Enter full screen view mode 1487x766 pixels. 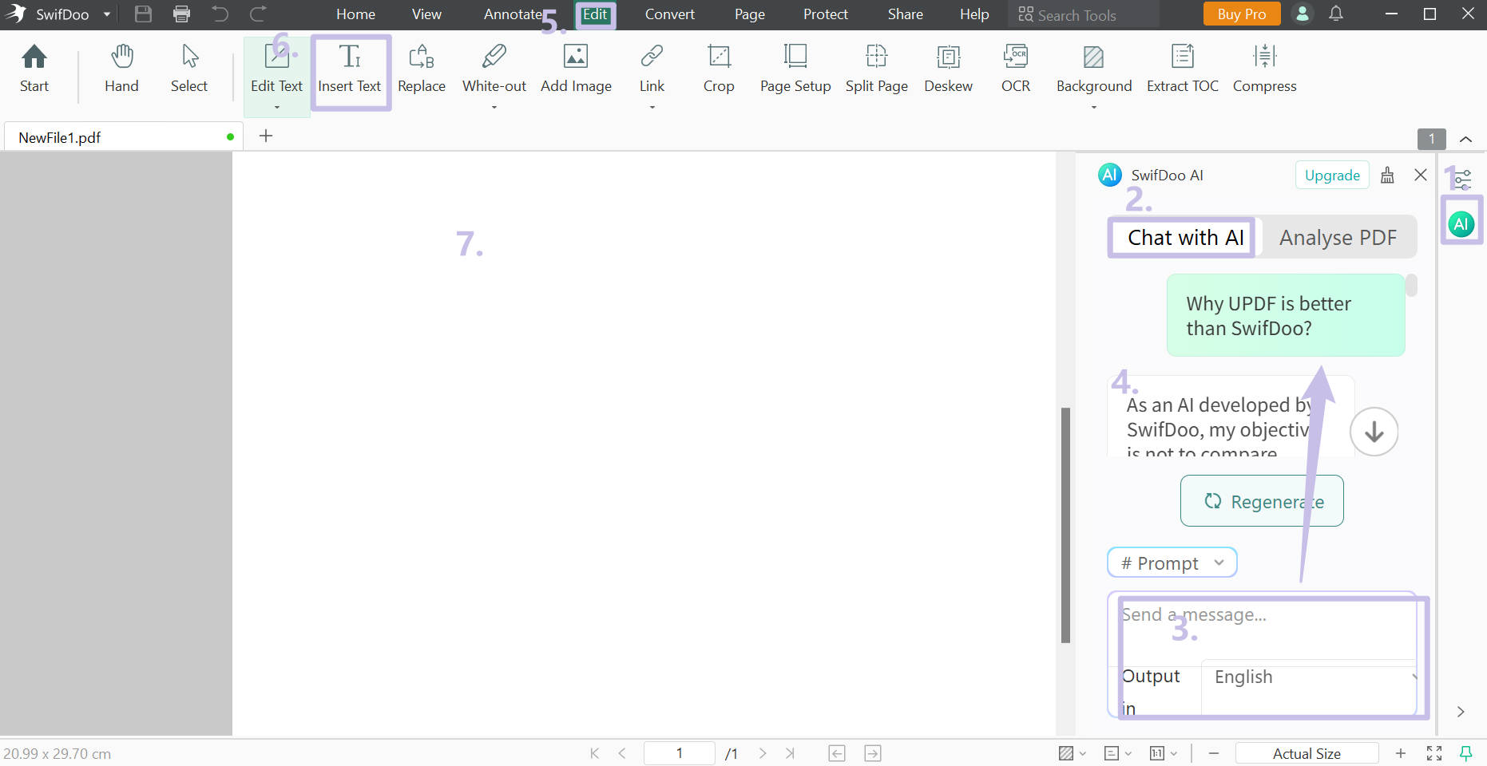(x=1433, y=752)
